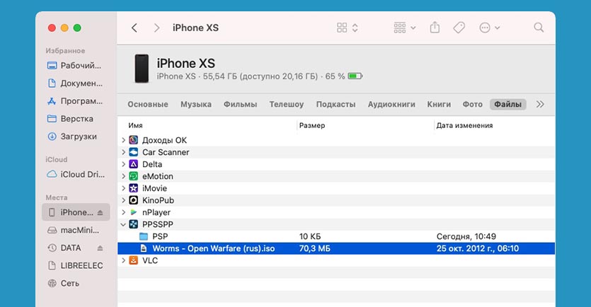
Task: Click the Car Scanner app icon
Action: (x=134, y=152)
